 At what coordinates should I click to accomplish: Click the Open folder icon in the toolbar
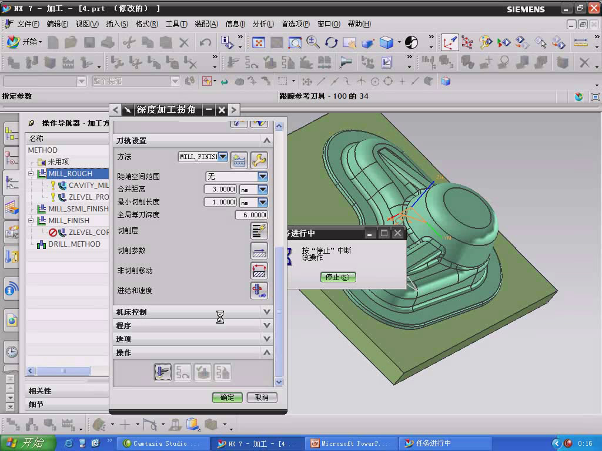(71, 42)
